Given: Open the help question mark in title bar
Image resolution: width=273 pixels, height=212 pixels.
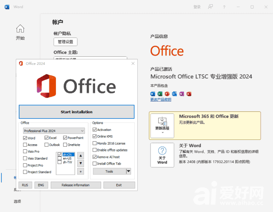Looking at the screenshot, I should point(224,7).
